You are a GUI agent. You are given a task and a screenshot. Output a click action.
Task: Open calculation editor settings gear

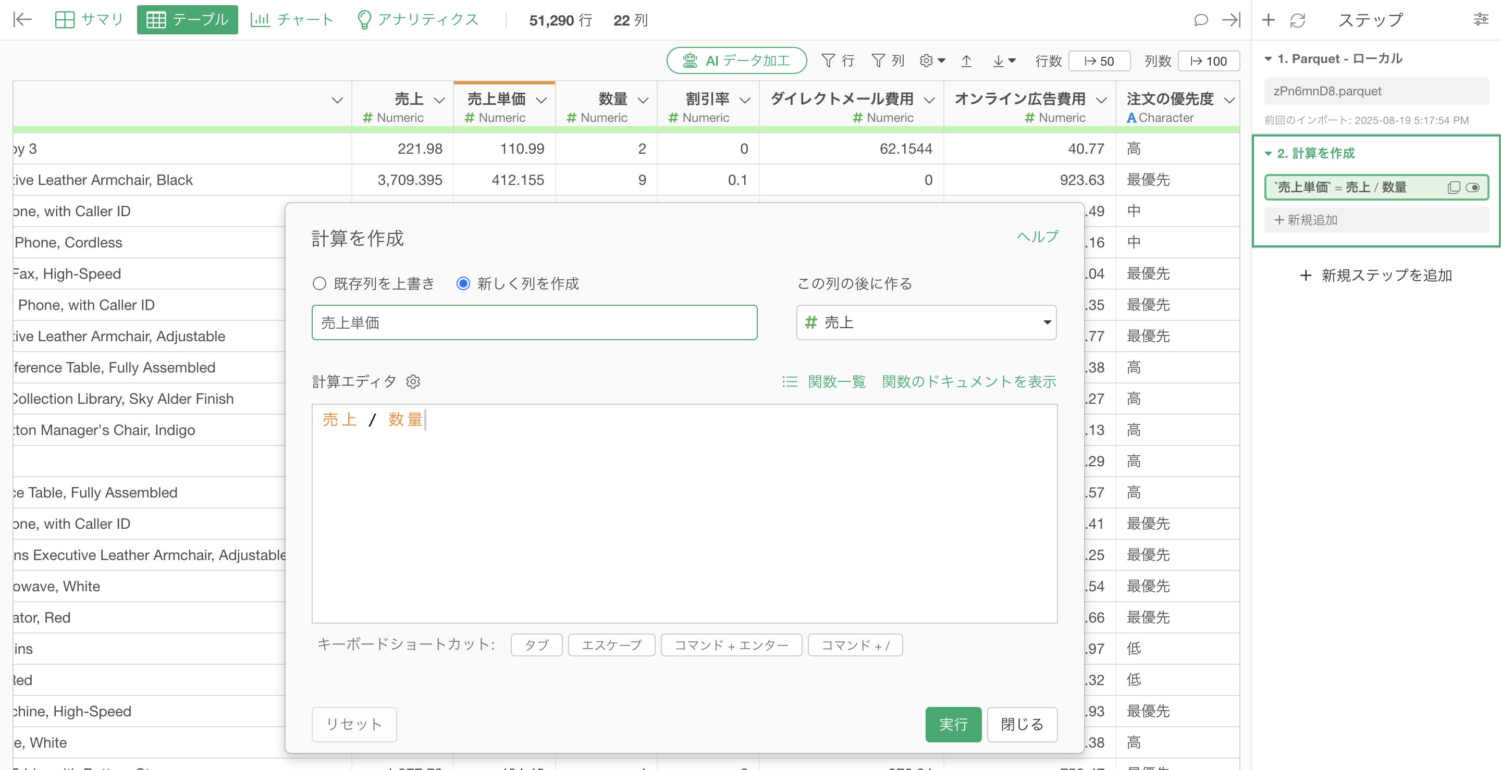pos(413,381)
